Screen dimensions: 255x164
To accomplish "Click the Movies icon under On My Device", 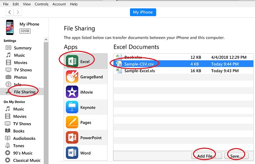I will click(8, 116).
